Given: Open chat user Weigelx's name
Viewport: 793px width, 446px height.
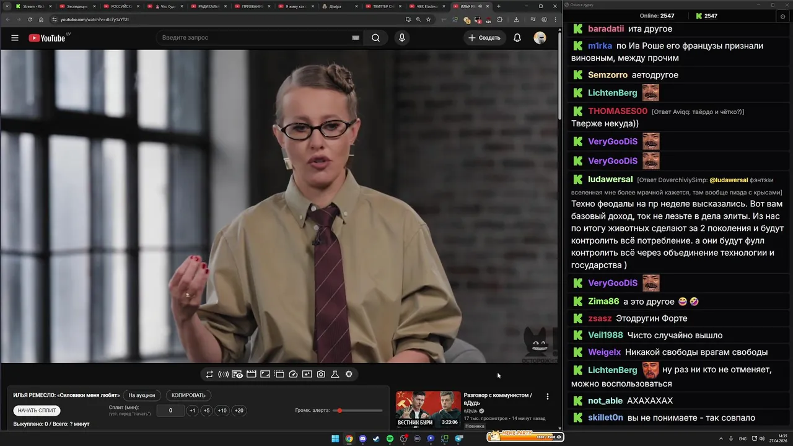Looking at the screenshot, I should pyautogui.click(x=604, y=352).
